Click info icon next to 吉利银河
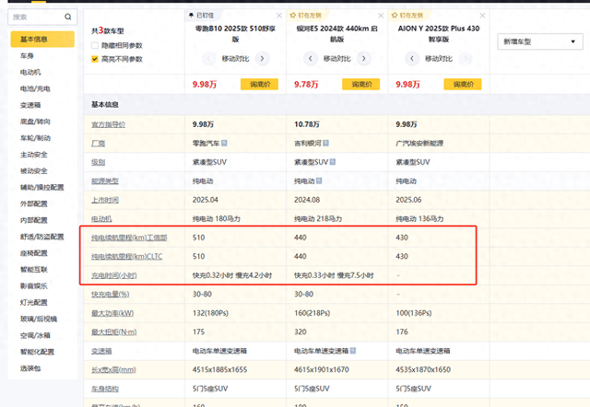The image size is (590, 407). (x=325, y=143)
